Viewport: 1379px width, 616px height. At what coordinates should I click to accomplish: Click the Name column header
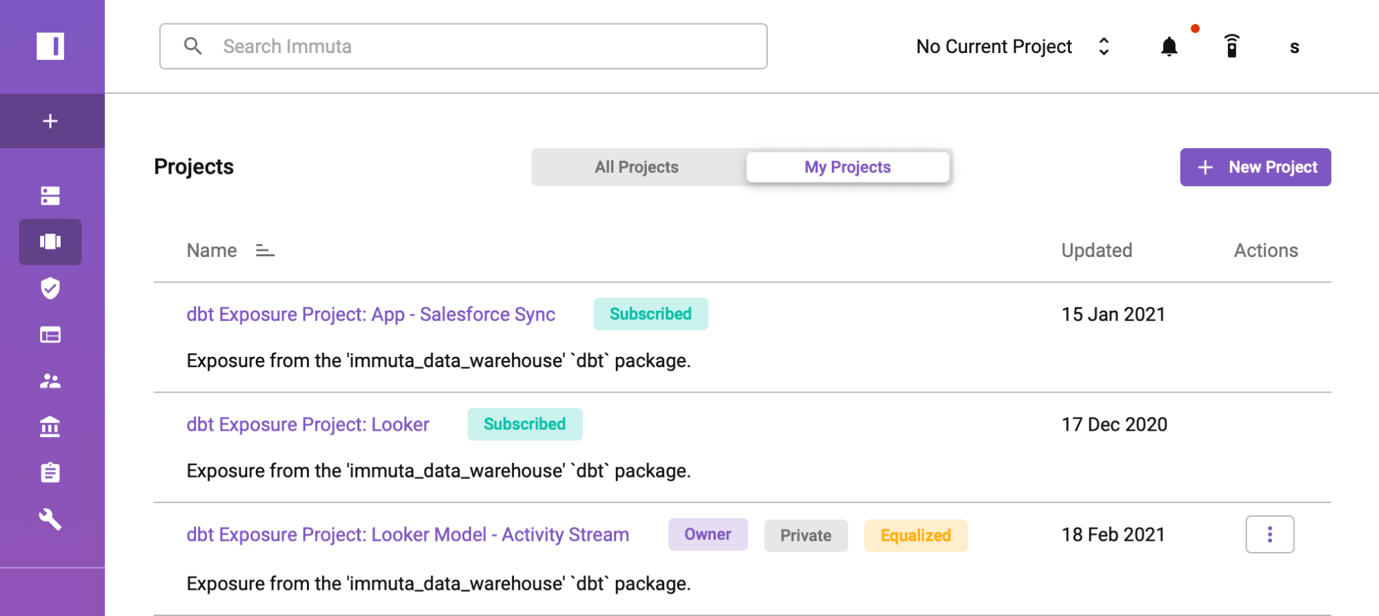(212, 250)
